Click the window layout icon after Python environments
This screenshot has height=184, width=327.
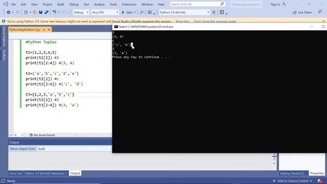[x=222, y=12]
